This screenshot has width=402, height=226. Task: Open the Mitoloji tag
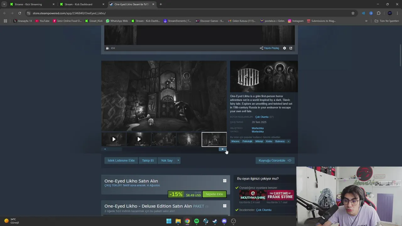[x=259, y=141]
